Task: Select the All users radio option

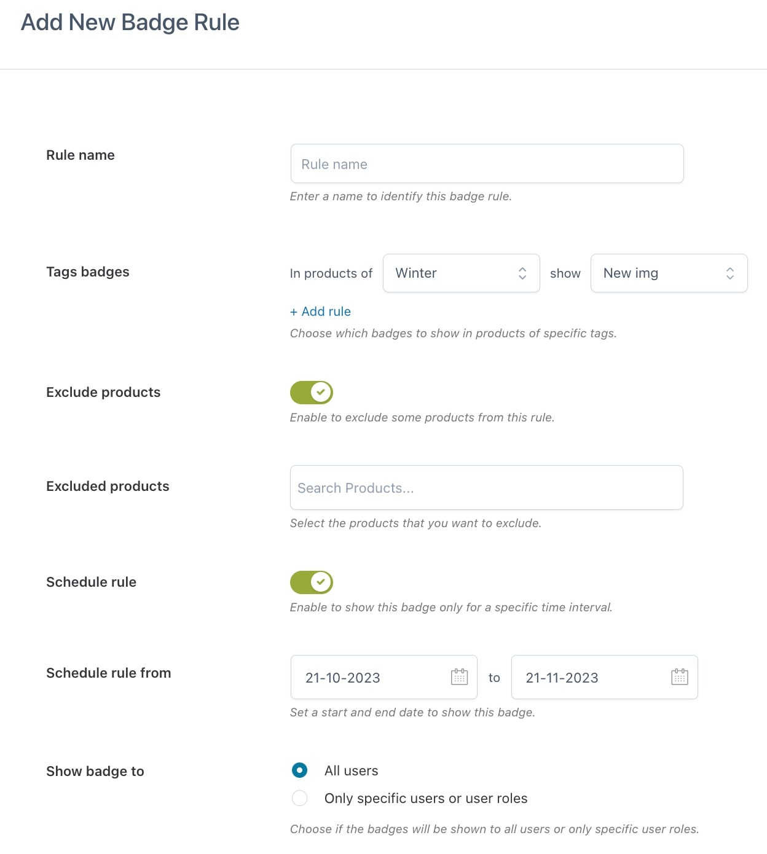Action: click(x=299, y=770)
